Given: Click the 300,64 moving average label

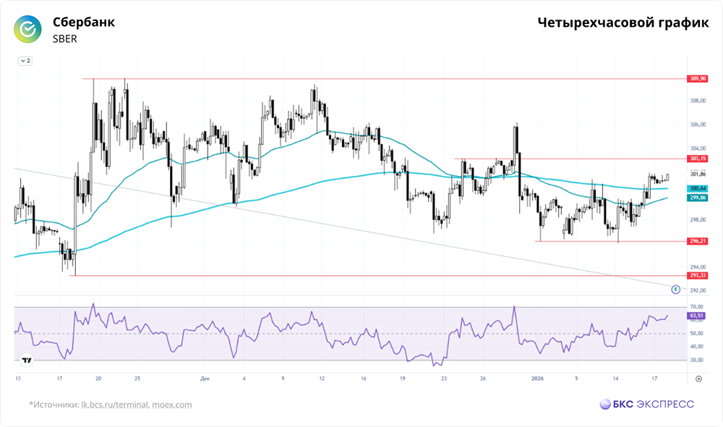Looking at the screenshot, I should coord(698,188).
